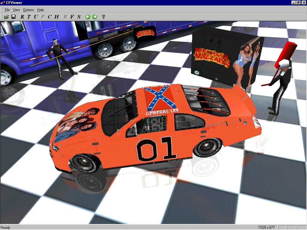Select the R toolbar button
The width and height of the screenshot is (307, 230).
(22, 17)
